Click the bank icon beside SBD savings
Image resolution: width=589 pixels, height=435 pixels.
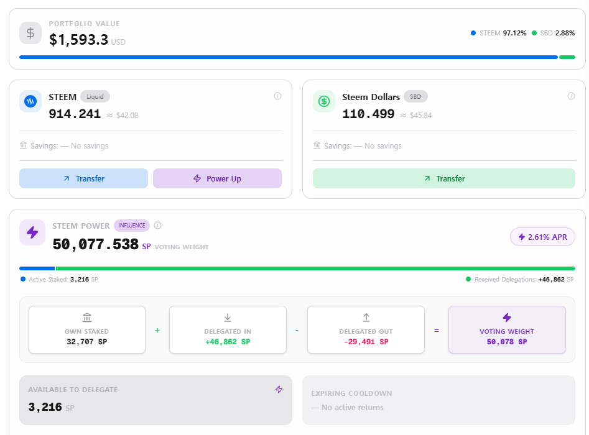tap(317, 145)
